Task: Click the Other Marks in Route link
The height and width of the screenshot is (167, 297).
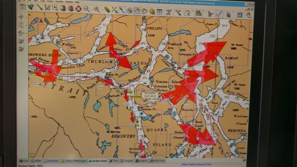Action: [196, 165]
